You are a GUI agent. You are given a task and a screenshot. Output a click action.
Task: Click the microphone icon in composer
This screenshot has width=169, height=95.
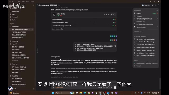(x=112, y=88)
